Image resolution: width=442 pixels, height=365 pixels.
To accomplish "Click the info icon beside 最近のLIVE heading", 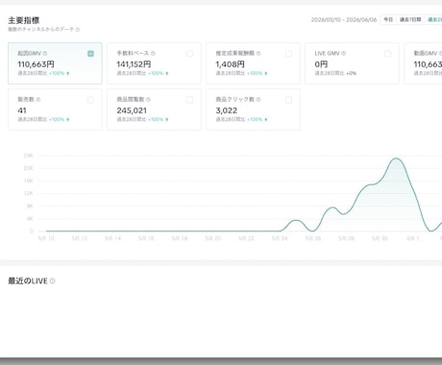I will 53,280.
